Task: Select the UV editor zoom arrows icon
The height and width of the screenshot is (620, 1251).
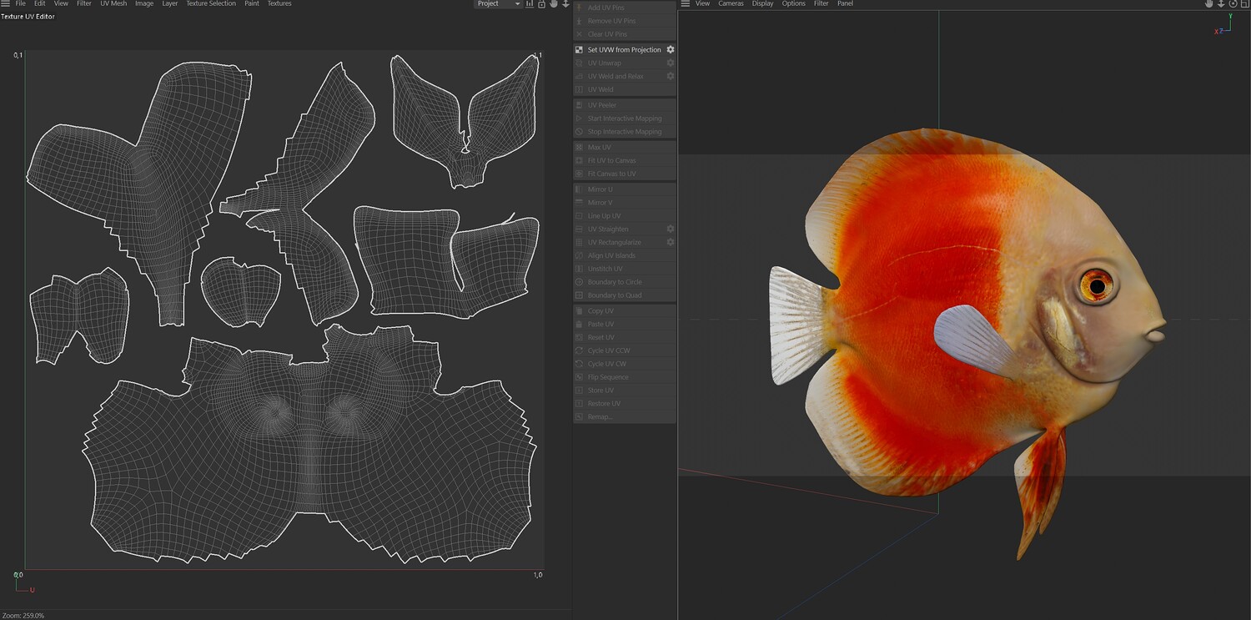Action: (x=565, y=3)
